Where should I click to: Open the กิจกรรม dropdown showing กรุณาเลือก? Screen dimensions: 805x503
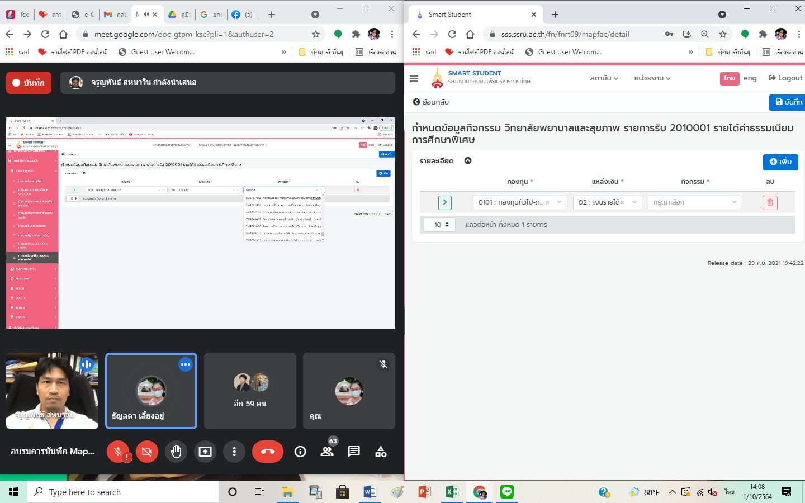pos(694,202)
